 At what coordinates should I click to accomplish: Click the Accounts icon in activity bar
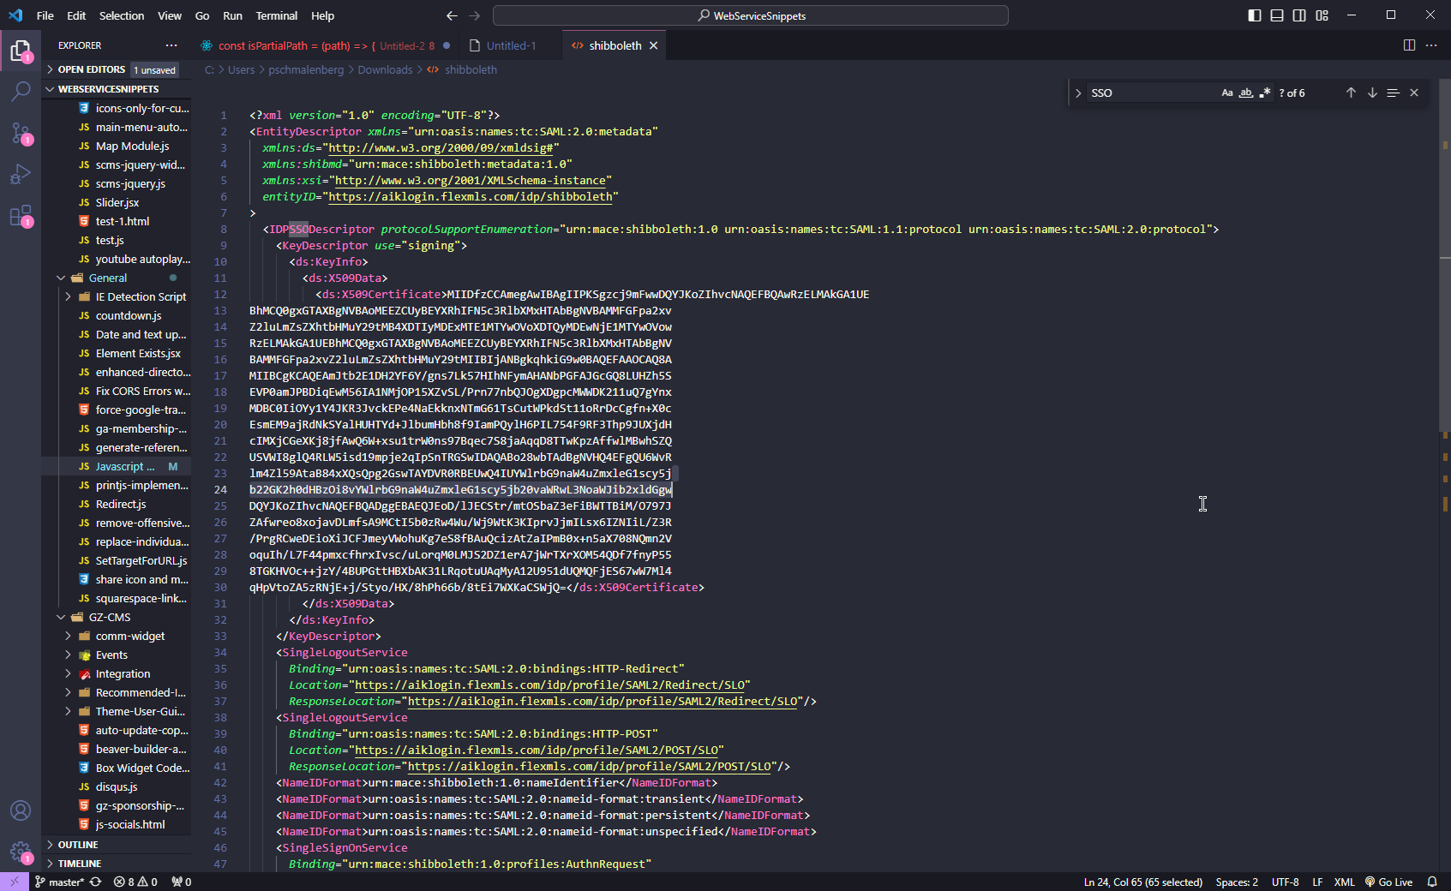[21, 810]
